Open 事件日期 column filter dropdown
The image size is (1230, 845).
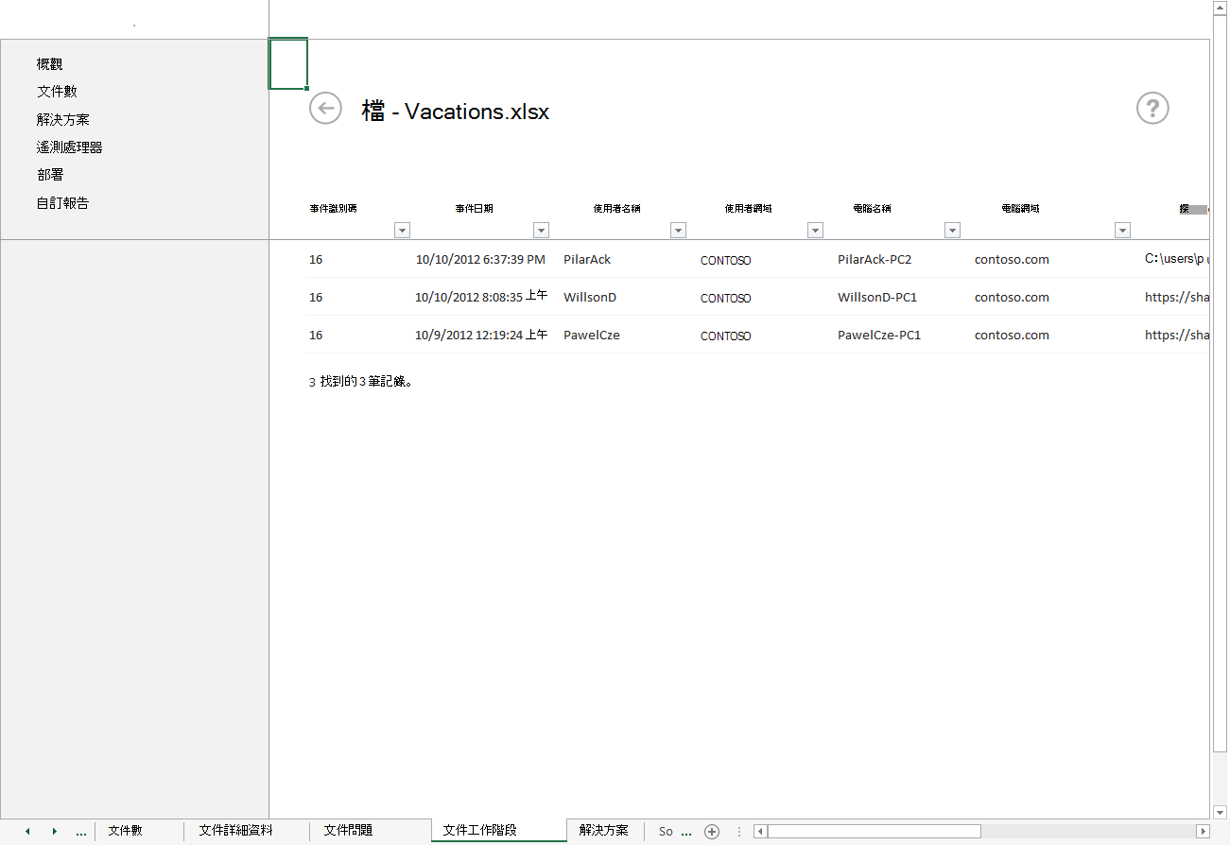click(x=541, y=230)
